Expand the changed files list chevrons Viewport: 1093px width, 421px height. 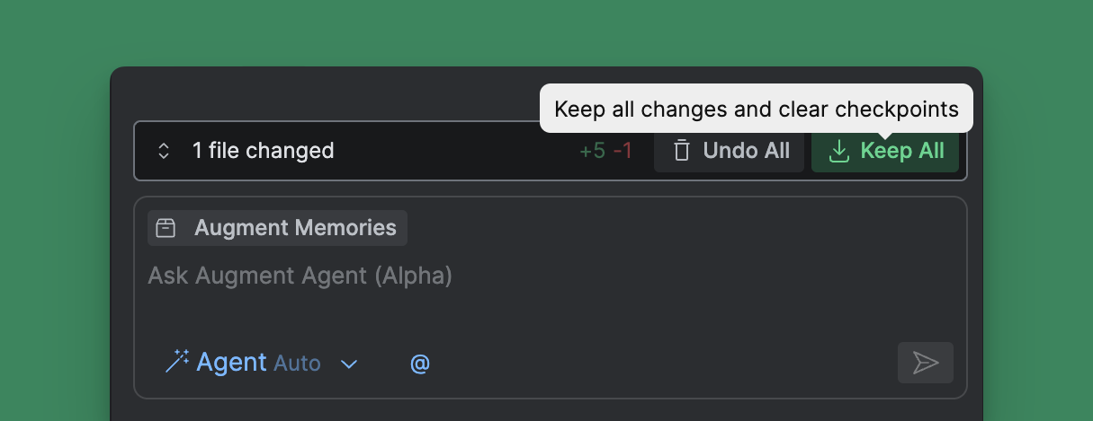[164, 151]
